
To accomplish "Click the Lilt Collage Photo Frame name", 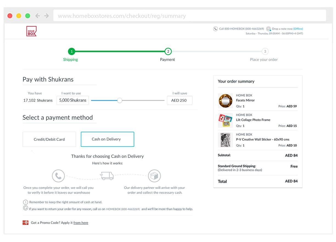I will point(253,120).
